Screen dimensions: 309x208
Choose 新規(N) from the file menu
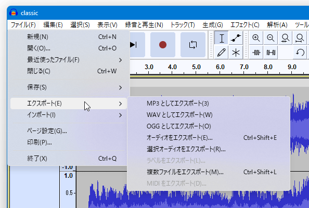pyautogui.click(x=68, y=37)
